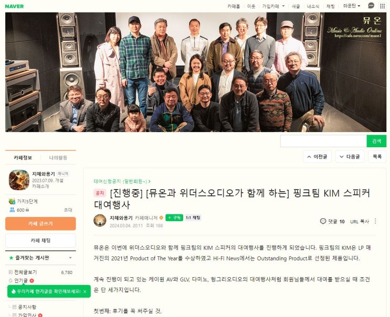
Task: Go to previous post with 이전글
Action: (317, 157)
